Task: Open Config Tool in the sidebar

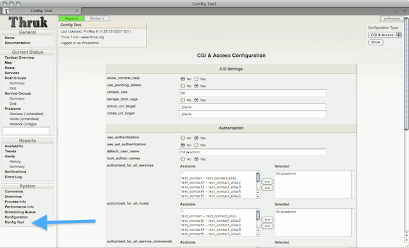Action: pyautogui.click(x=14, y=222)
